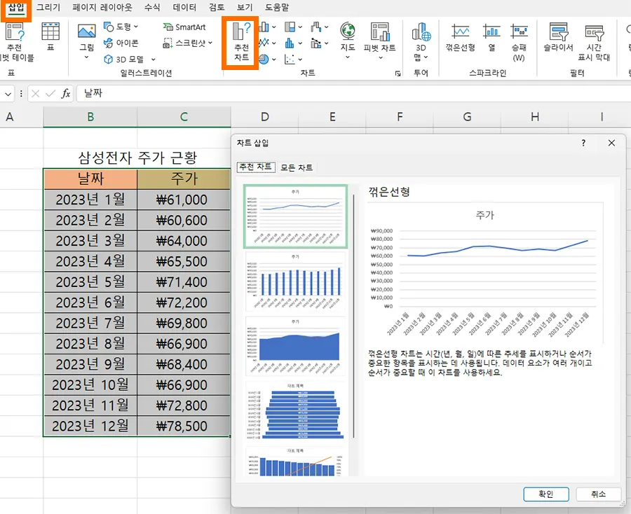Select column B header
The image size is (631, 514).
point(90,117)
